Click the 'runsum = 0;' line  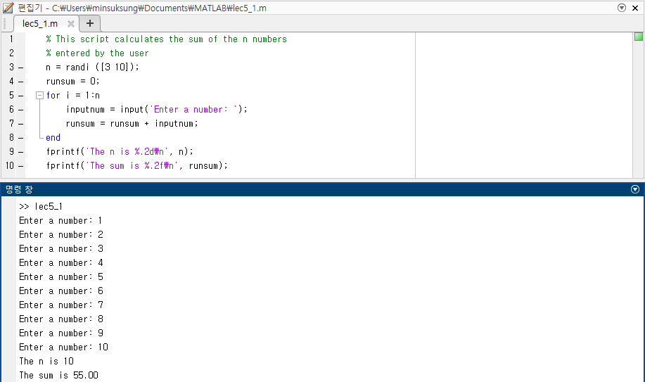[73, 82]
